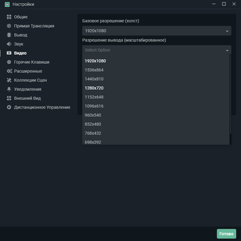Choose 1152x648 output resolution
This screenshot has width=241, height=241.
[x=155, y=97]
